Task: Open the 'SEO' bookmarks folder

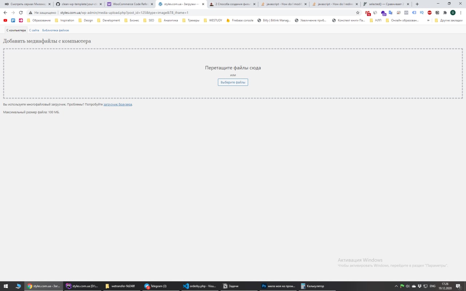Action: point(149,20)
